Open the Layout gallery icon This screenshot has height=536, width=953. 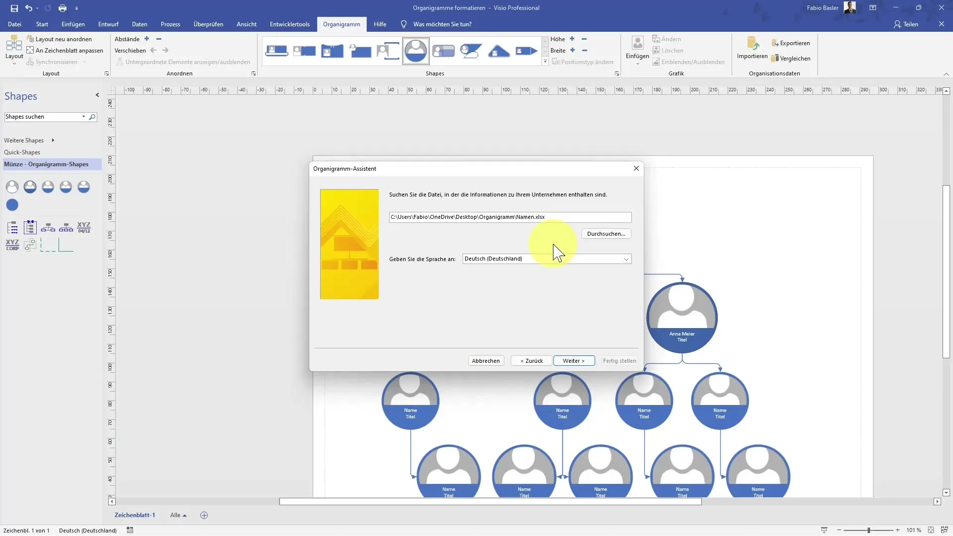[x=14, y=50]
